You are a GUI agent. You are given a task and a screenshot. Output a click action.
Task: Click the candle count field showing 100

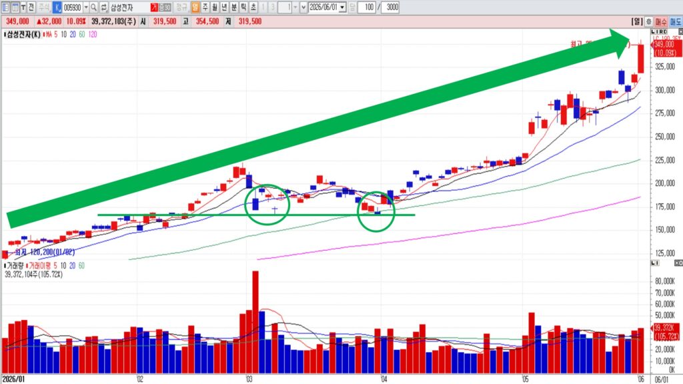[366, 7]
